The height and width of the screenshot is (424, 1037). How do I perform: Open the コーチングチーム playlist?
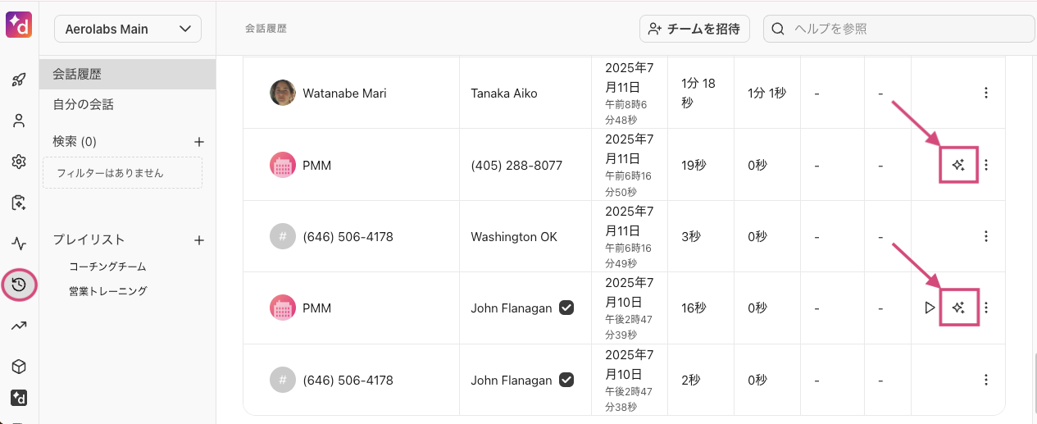[x=107, y=267]
